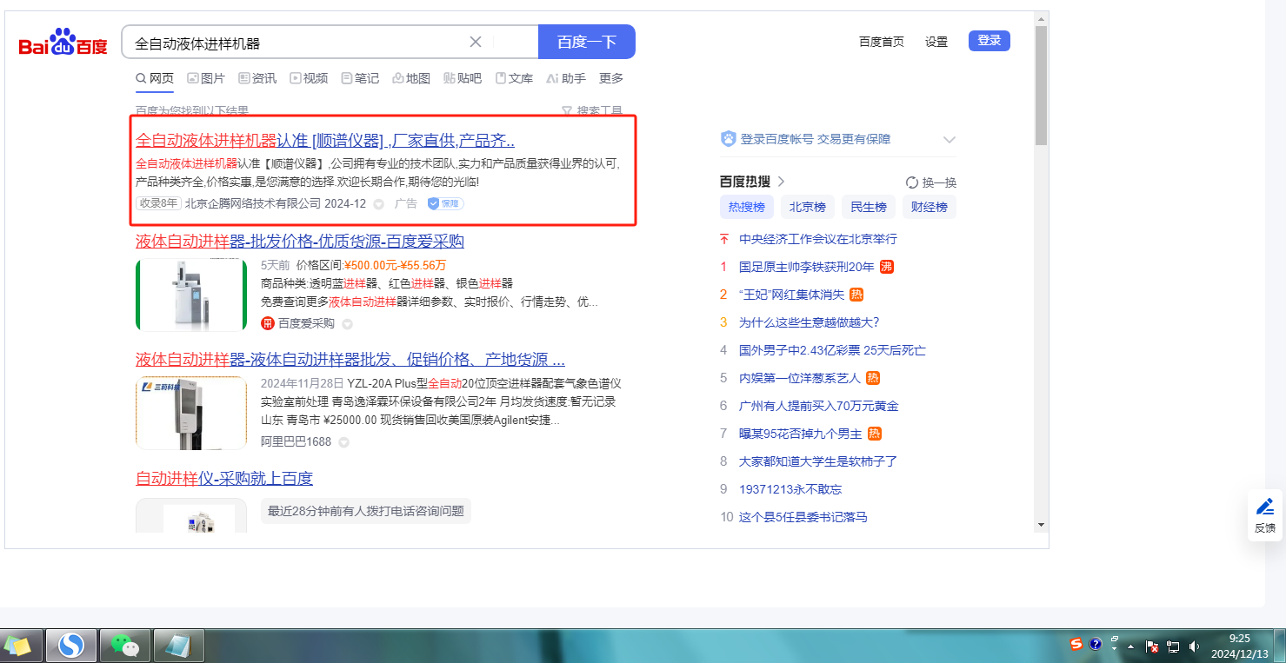
Task: Open the 液体自动进样器 product thumbnail
Action: (x=191, y=295)
